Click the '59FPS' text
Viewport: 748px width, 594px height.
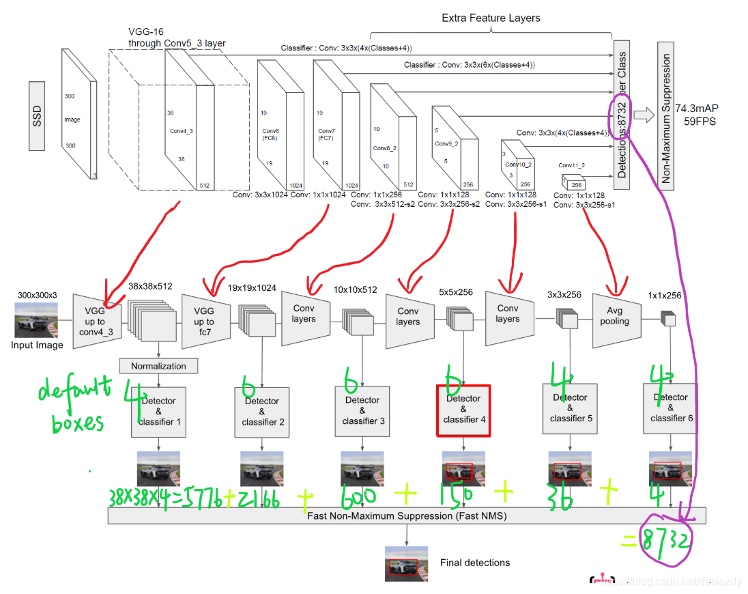[x=700, y=121]
